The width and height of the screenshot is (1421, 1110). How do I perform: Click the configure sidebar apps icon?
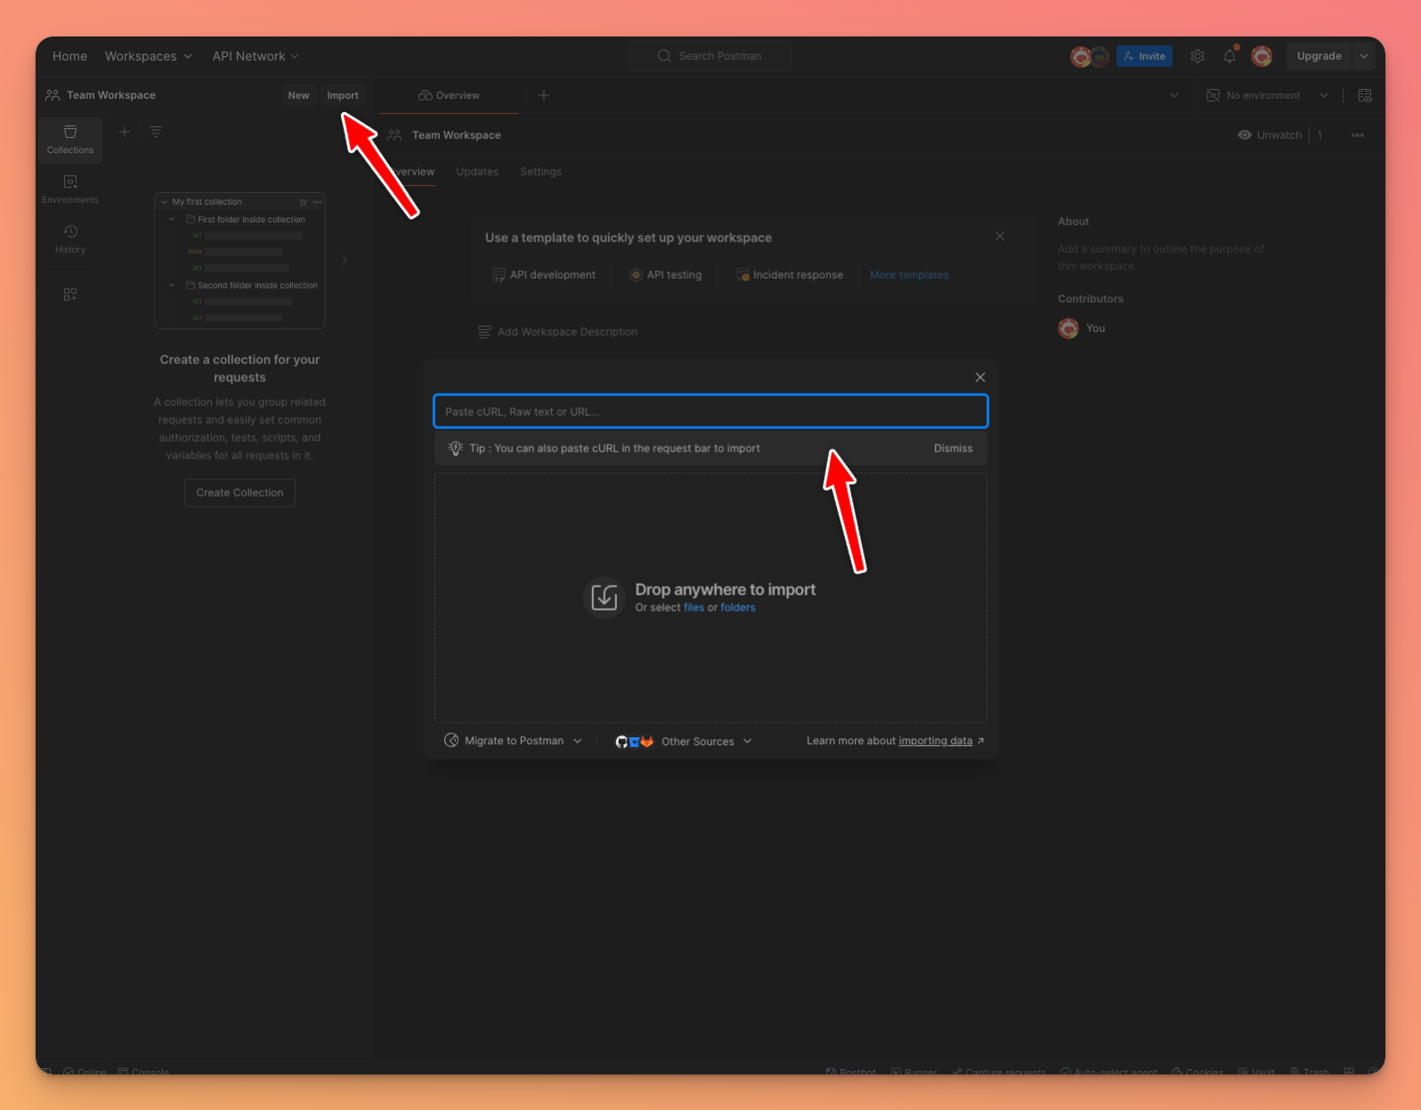point(69,295)
